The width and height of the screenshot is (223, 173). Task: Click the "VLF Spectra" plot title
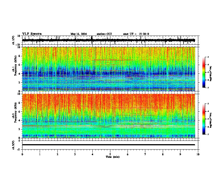pyautogui.click(x=32, y=34)
